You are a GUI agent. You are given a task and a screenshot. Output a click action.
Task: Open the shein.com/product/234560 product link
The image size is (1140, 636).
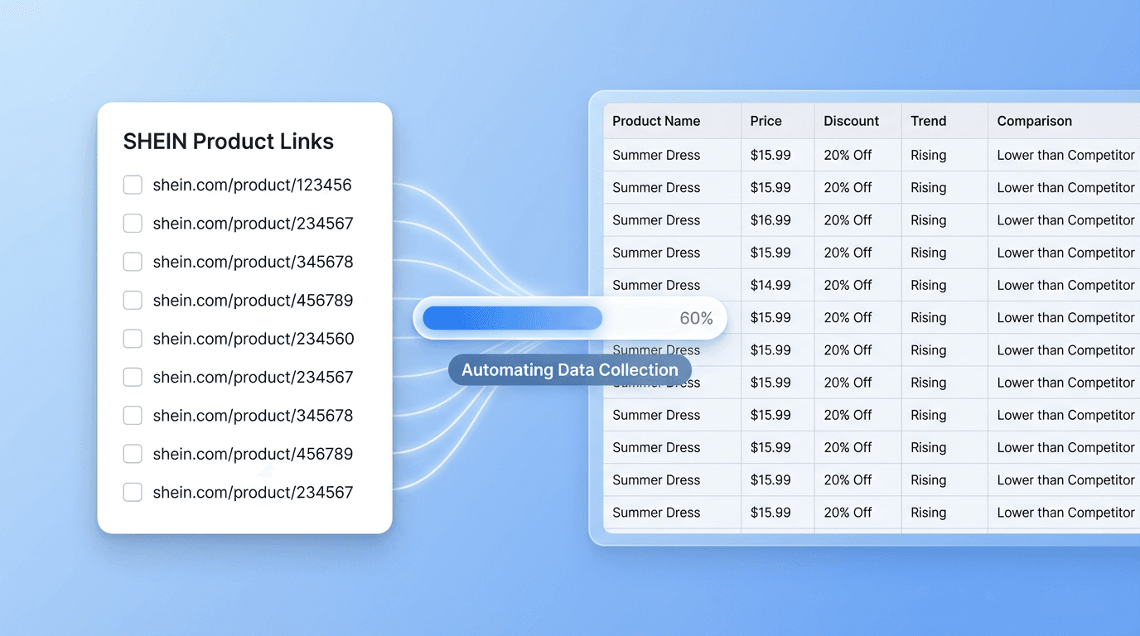click(253, 338)
